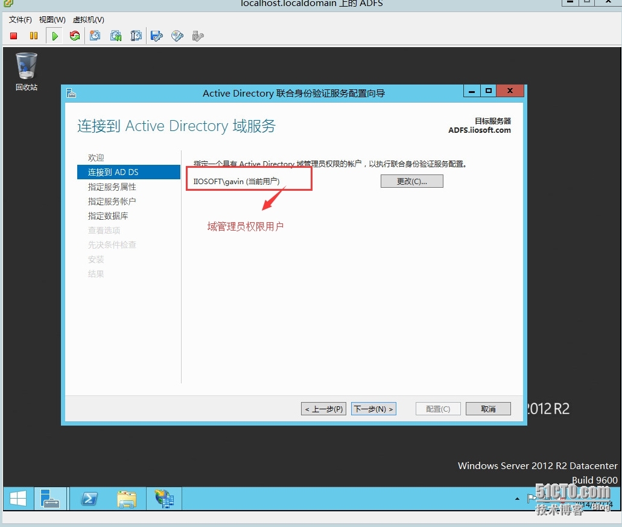This screenshot has height=527, width=622.
Task: Click the wizard title bar icon
Action: (71, 93)
